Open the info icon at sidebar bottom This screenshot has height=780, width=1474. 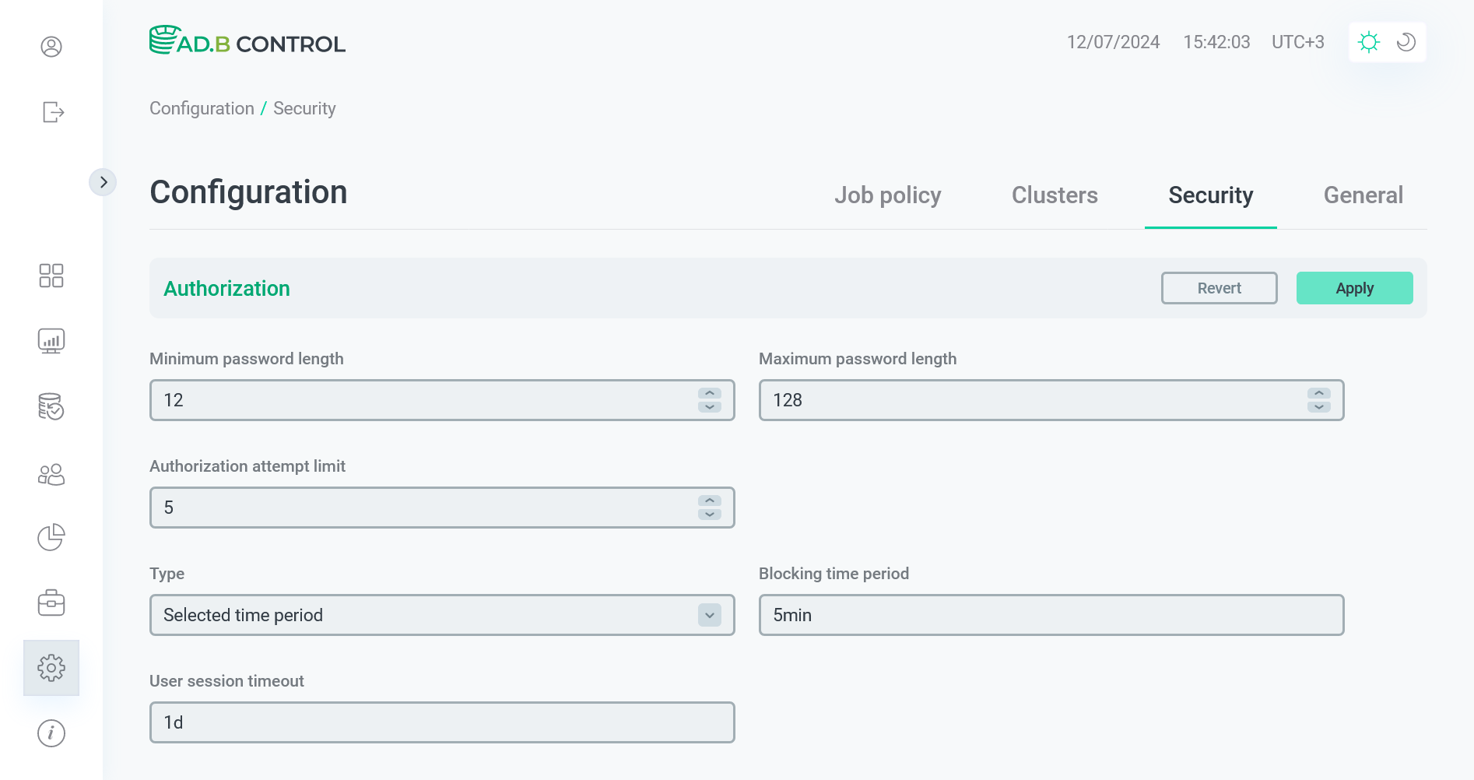pos(51,733)
